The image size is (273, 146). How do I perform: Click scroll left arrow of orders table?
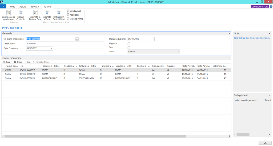coord(3,136)
